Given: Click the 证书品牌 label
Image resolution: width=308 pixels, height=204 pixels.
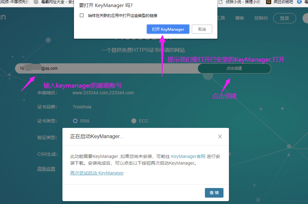Looking at the screenshot, I should click(47, 107).
